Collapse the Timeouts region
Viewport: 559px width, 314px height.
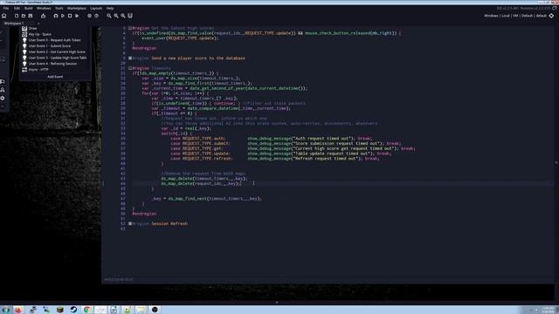pyautogui.click(x=130, y=68)
